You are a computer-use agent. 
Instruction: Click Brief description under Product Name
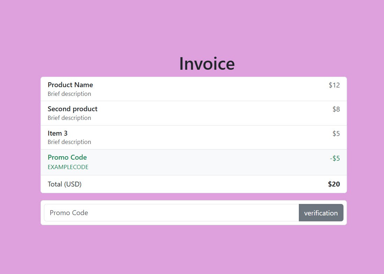click(x=69, y=94)
